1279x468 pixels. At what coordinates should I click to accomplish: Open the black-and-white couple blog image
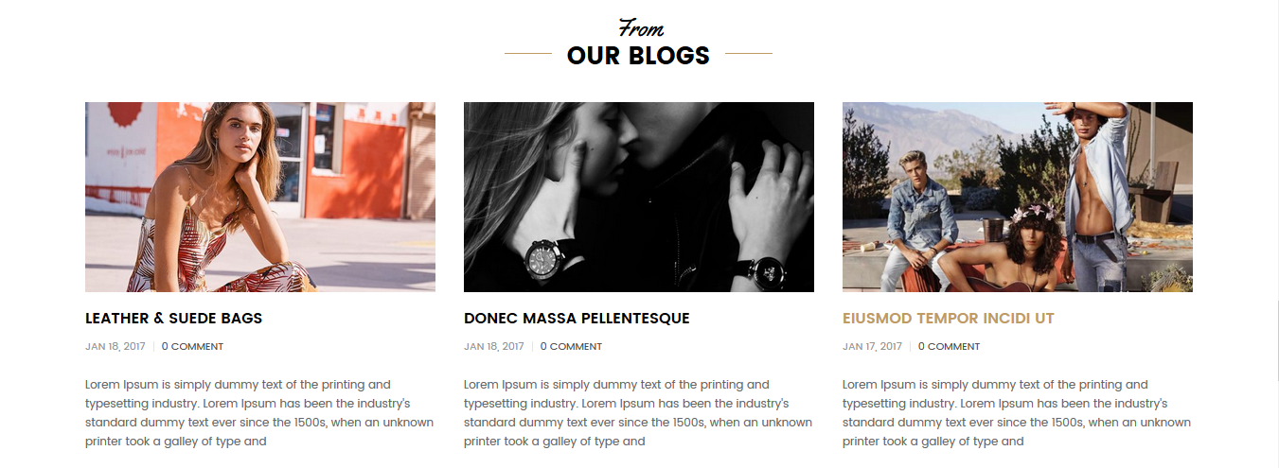[x=639, y=197]
